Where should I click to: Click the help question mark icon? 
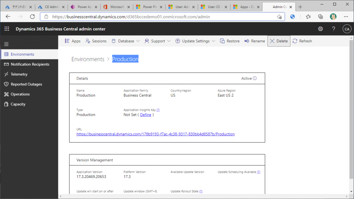coord(334,29)
